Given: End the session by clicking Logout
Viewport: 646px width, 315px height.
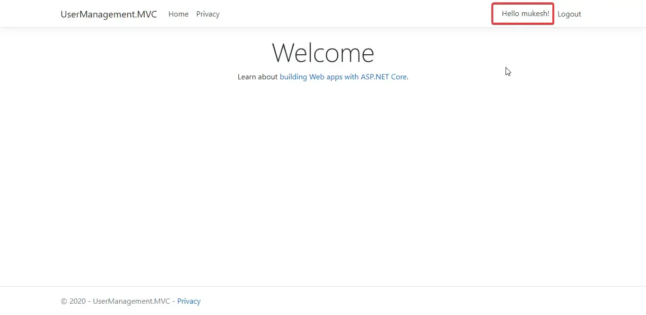Looking at the screenshot, I should click(569, 14).
